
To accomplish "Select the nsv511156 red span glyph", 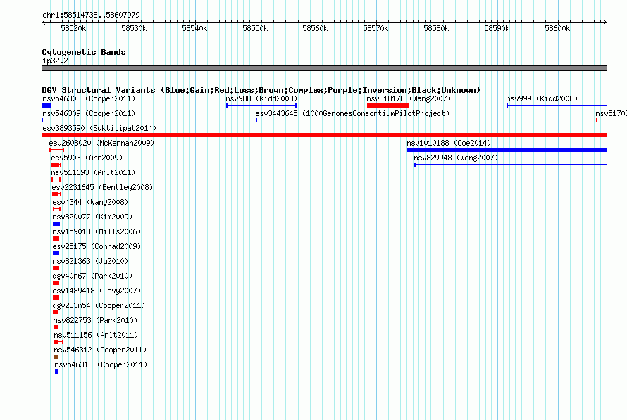I will coord(58,342).
